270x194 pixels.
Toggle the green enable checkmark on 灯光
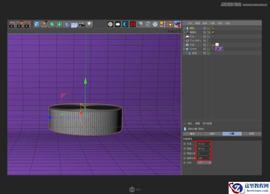pyautogui.click(x=209, y=36)
